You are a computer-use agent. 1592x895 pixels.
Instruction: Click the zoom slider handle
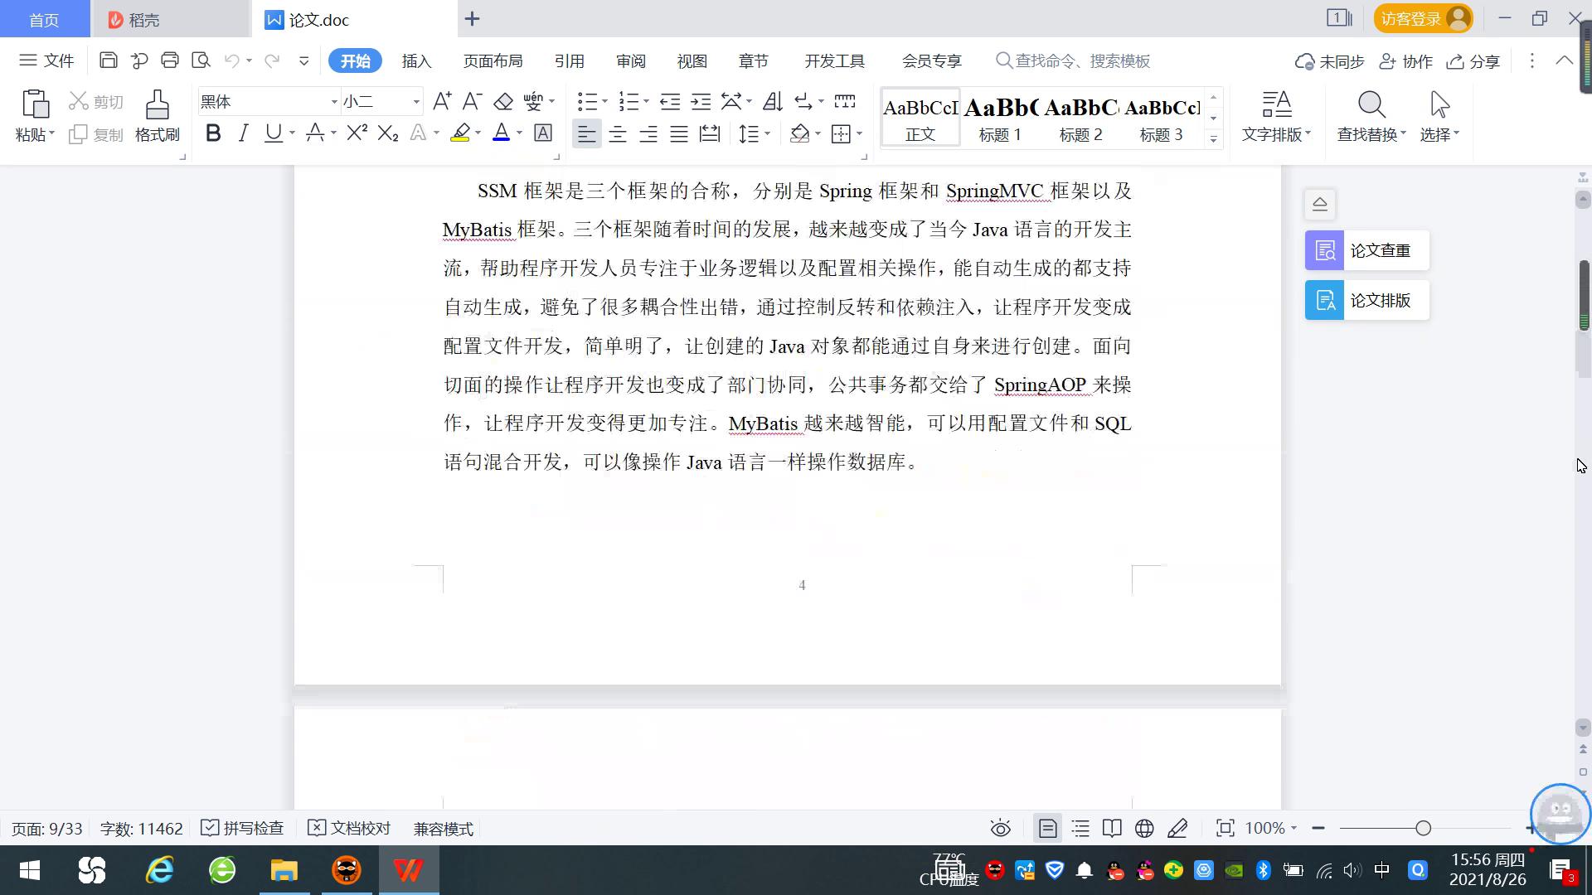[1423, 828]
